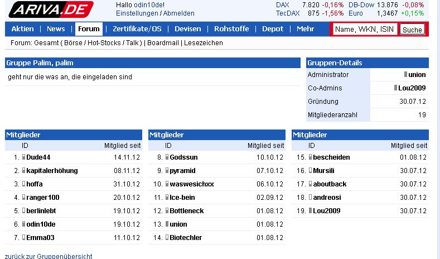Focus the Name, WKN, ISIN search field
440x259 pixels.
[x=365, y=29]
